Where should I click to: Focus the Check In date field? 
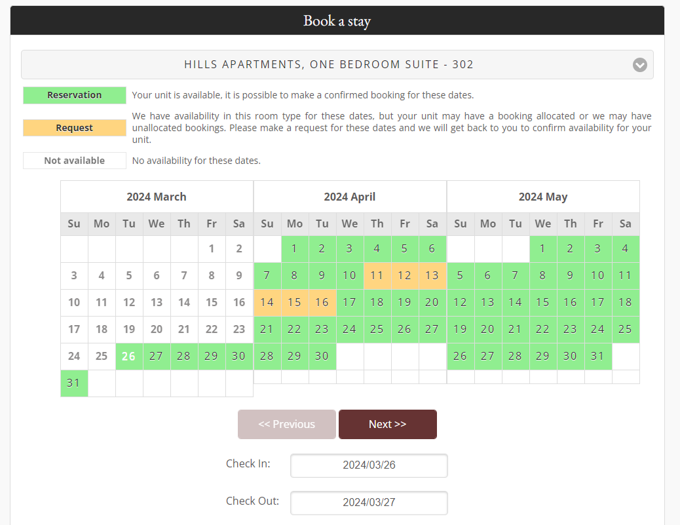coord(369,465)
